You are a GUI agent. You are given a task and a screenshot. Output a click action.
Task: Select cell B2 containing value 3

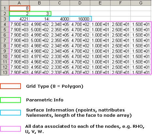[x=40, y=14]
